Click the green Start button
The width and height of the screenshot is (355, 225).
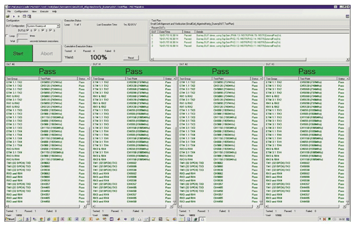(x=19, y=53)
